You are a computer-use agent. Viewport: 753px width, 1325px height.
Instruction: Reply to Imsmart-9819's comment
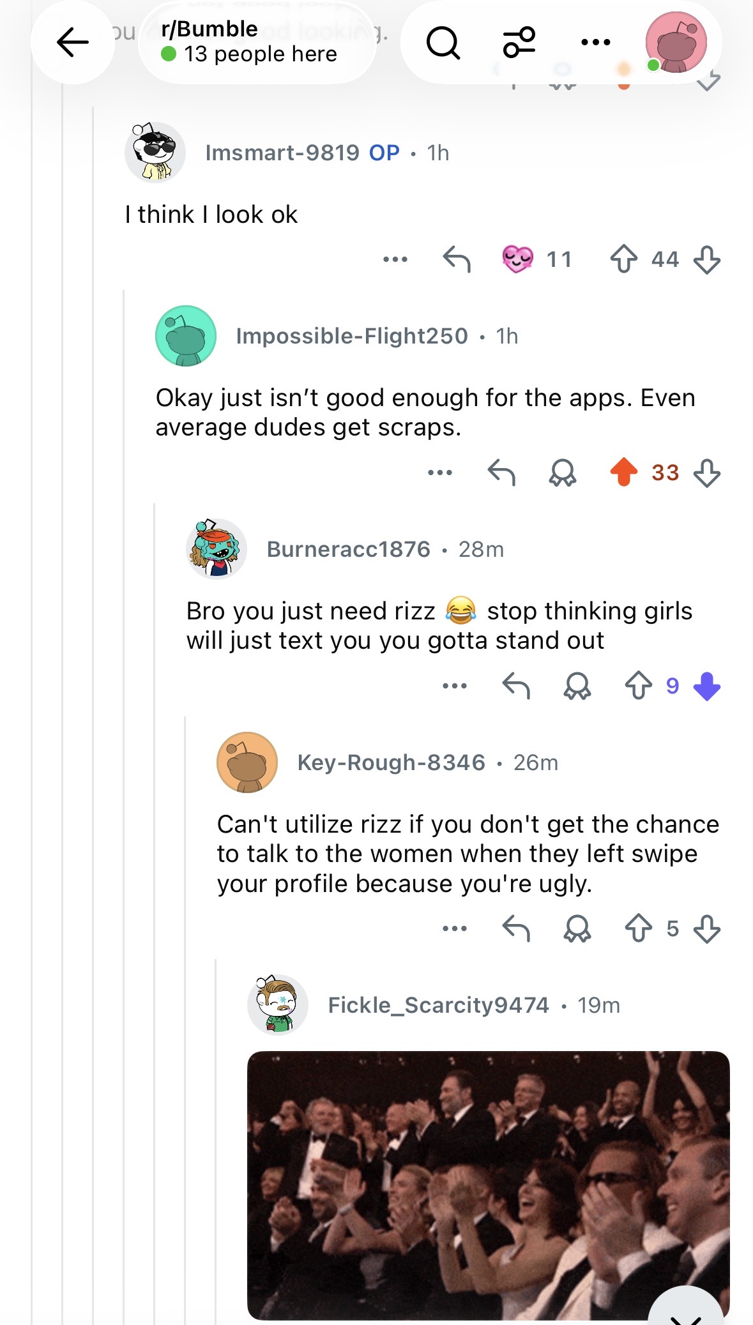click(457, 259)
